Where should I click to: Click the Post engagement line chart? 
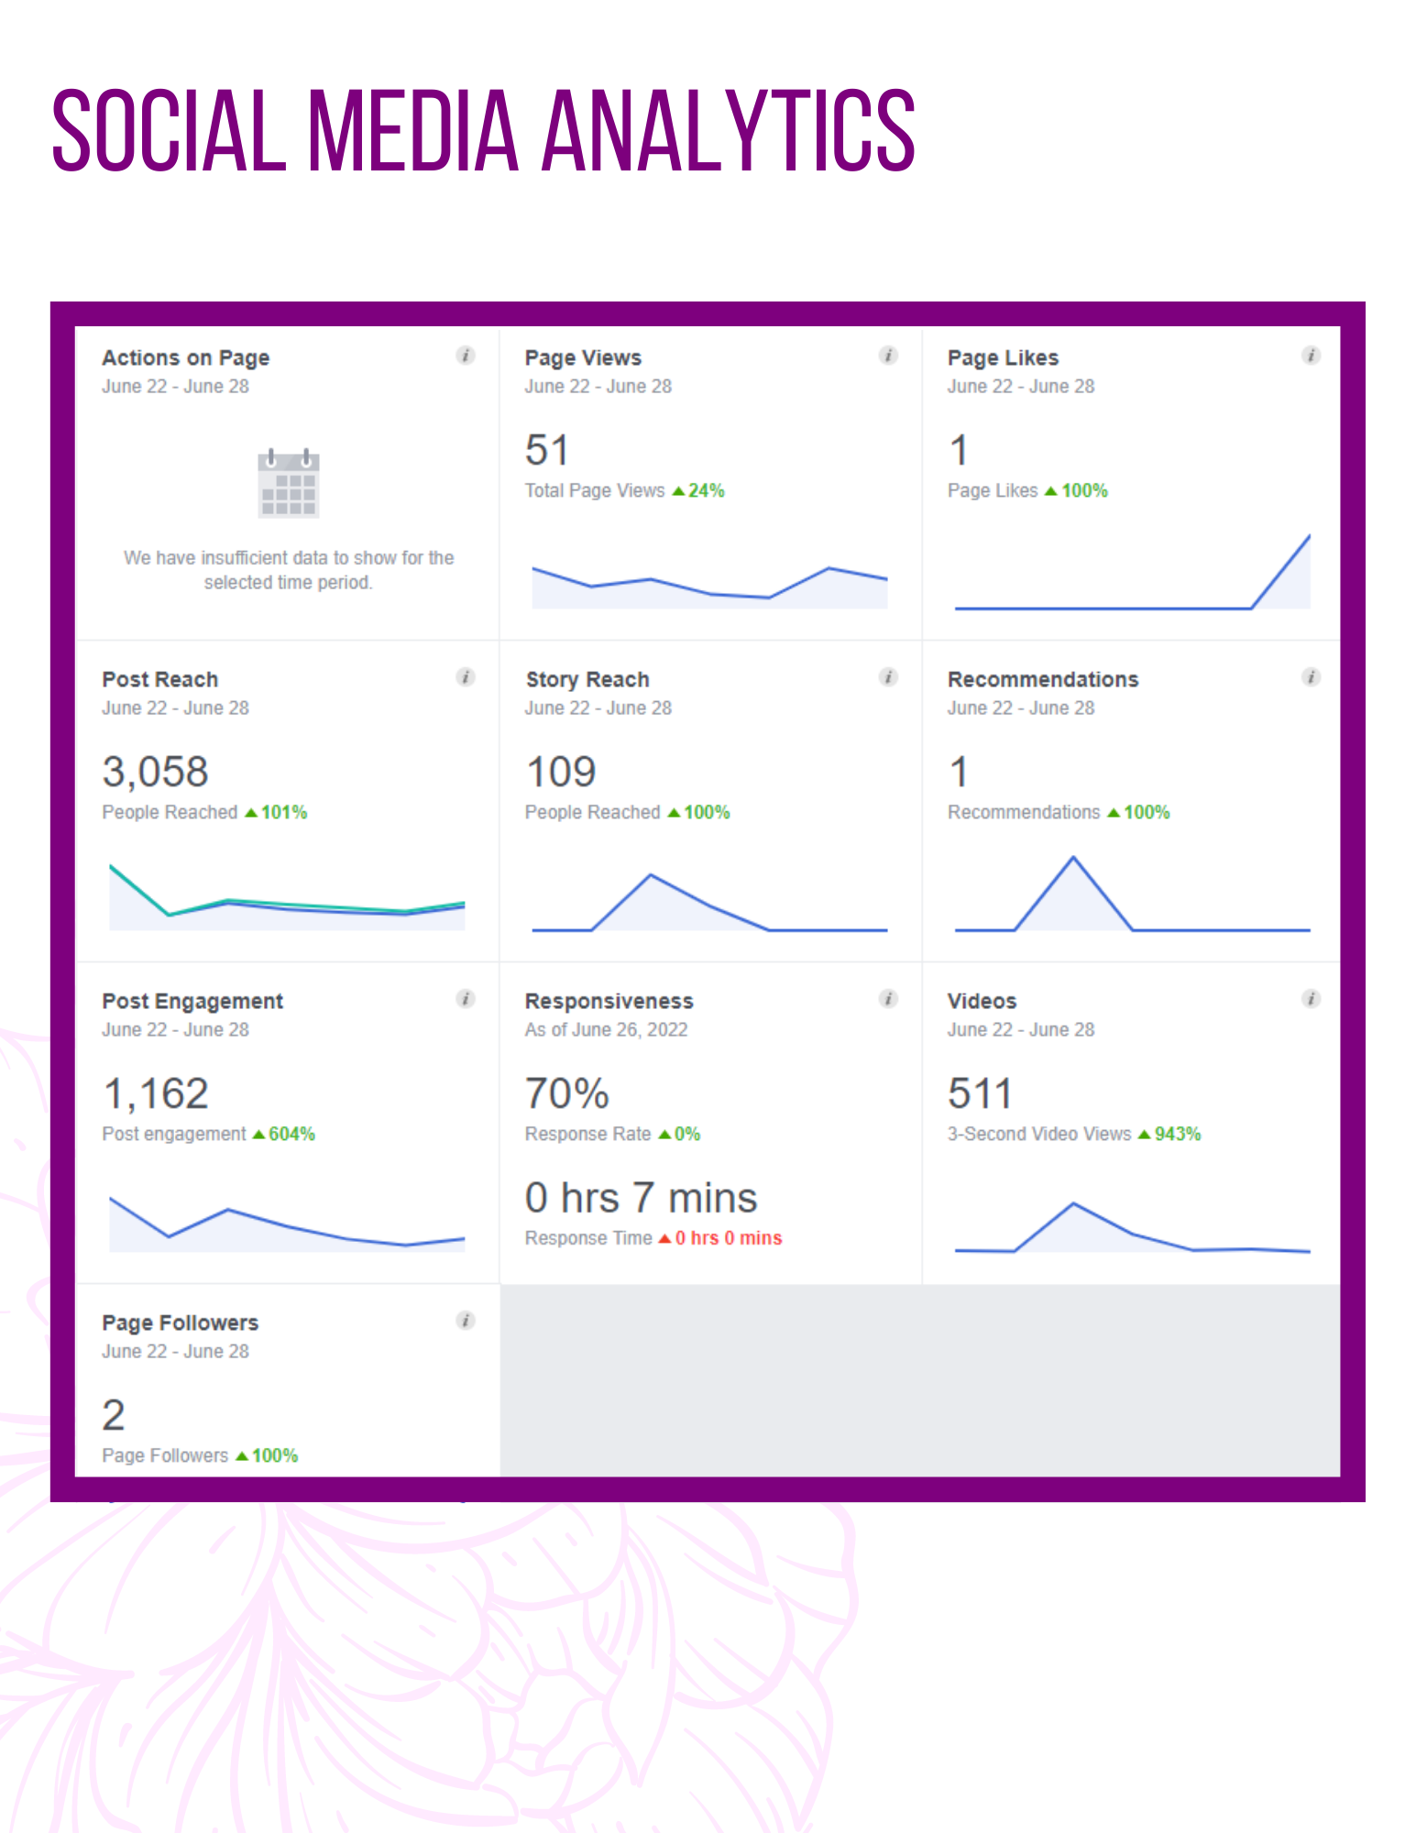287,1224
